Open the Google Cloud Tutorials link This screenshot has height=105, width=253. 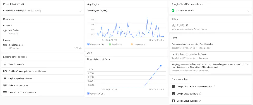[x=187, y=101]
